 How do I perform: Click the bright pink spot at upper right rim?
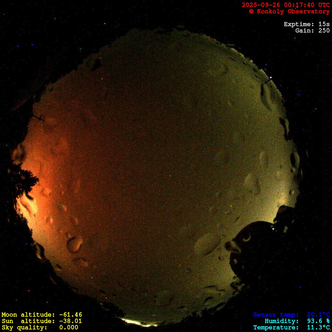(271, 77)
